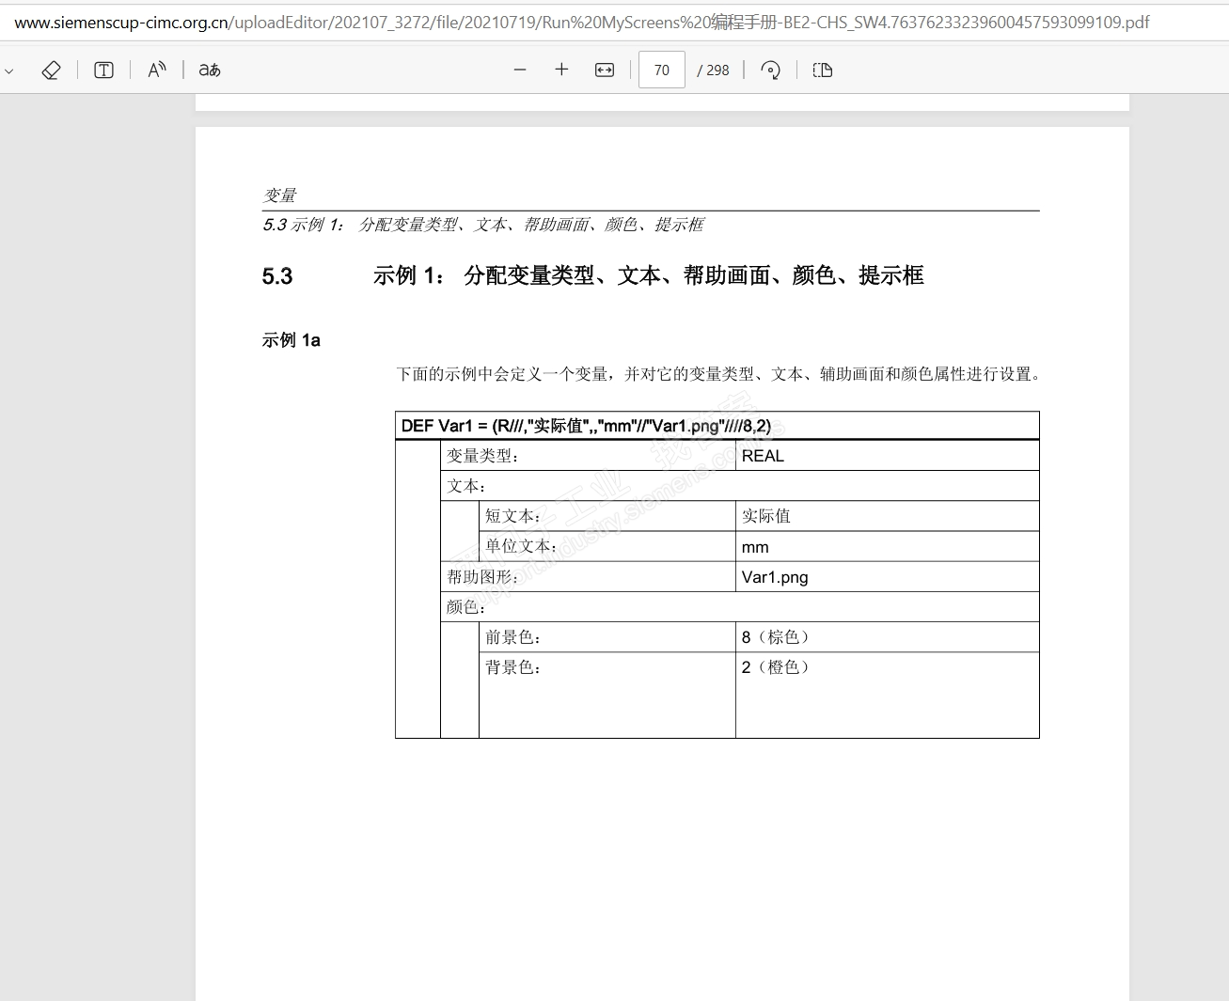Zoom in using the plus icon
Viewport: 1229px width, 1001px height.
point(561,70)
